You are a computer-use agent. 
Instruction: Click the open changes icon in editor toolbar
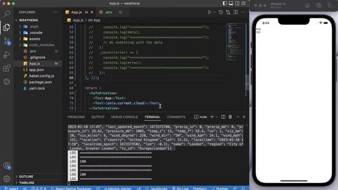(228, 12)
